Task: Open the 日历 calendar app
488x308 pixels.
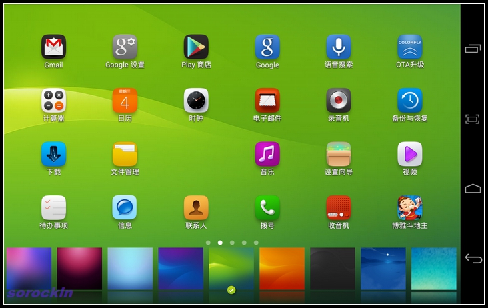Action: pos(125,100)
